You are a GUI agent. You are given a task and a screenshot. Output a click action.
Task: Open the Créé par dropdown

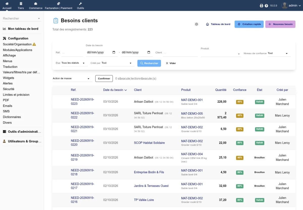118,63
